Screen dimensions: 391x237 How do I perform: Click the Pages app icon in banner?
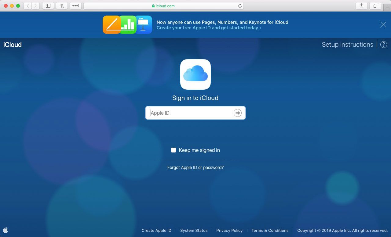(x=111, y=25)
